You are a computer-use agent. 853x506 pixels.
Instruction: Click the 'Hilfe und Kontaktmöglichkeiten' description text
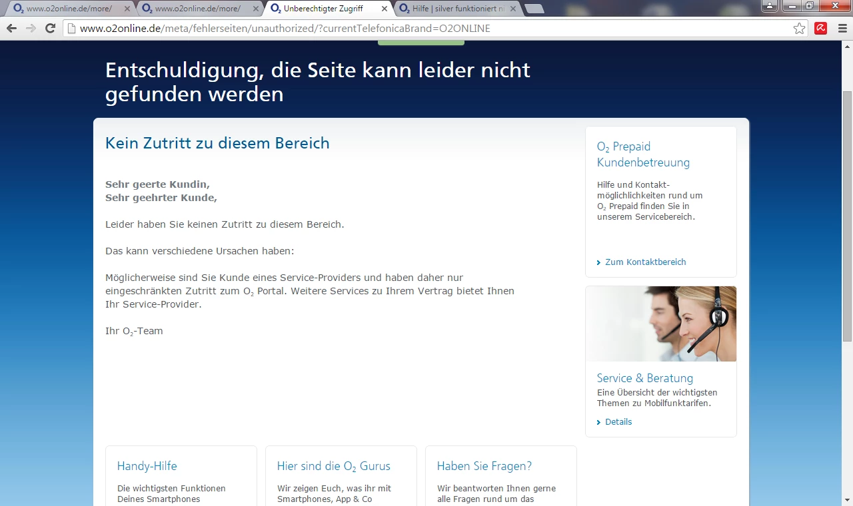pos(650,201)
